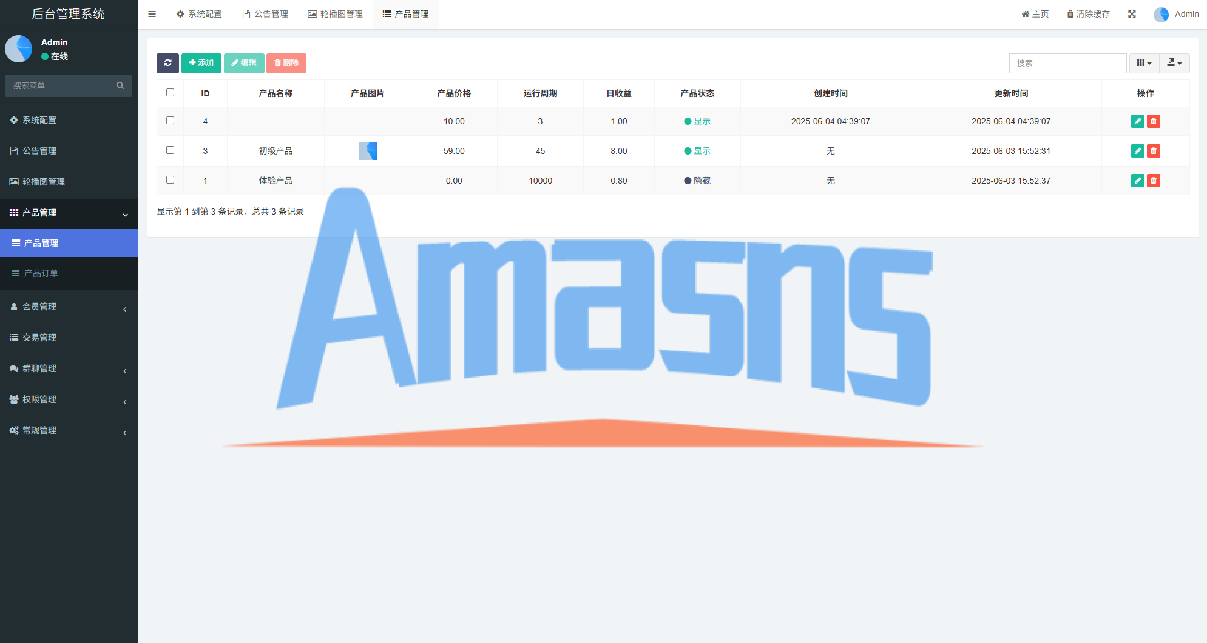1207x643 pixels.
Task: Click green edit icon for product ID 4
Action: (x=1137, y=121)
